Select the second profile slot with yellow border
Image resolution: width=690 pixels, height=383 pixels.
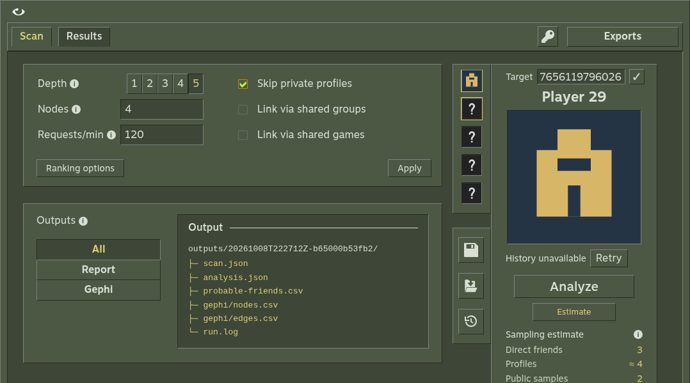coord(472,109)
